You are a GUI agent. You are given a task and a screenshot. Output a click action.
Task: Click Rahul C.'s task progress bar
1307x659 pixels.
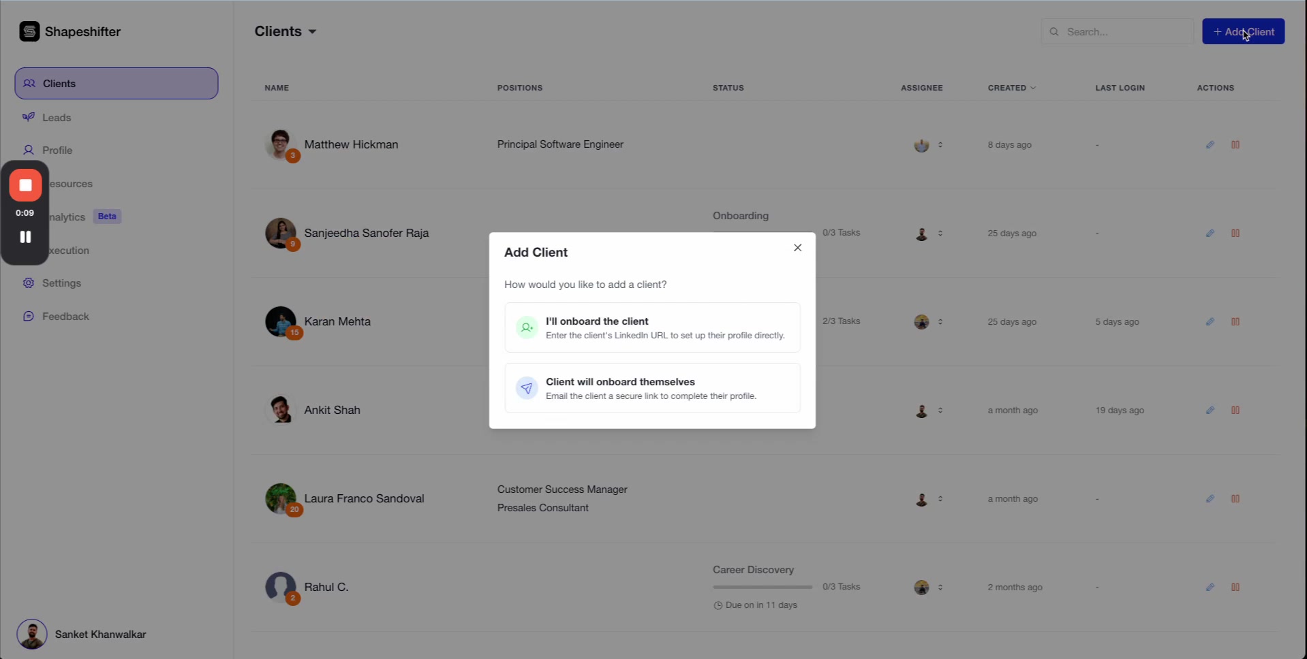point(762,587)
